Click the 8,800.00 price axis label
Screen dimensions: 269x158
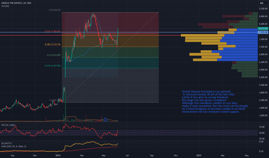(263, 16)
